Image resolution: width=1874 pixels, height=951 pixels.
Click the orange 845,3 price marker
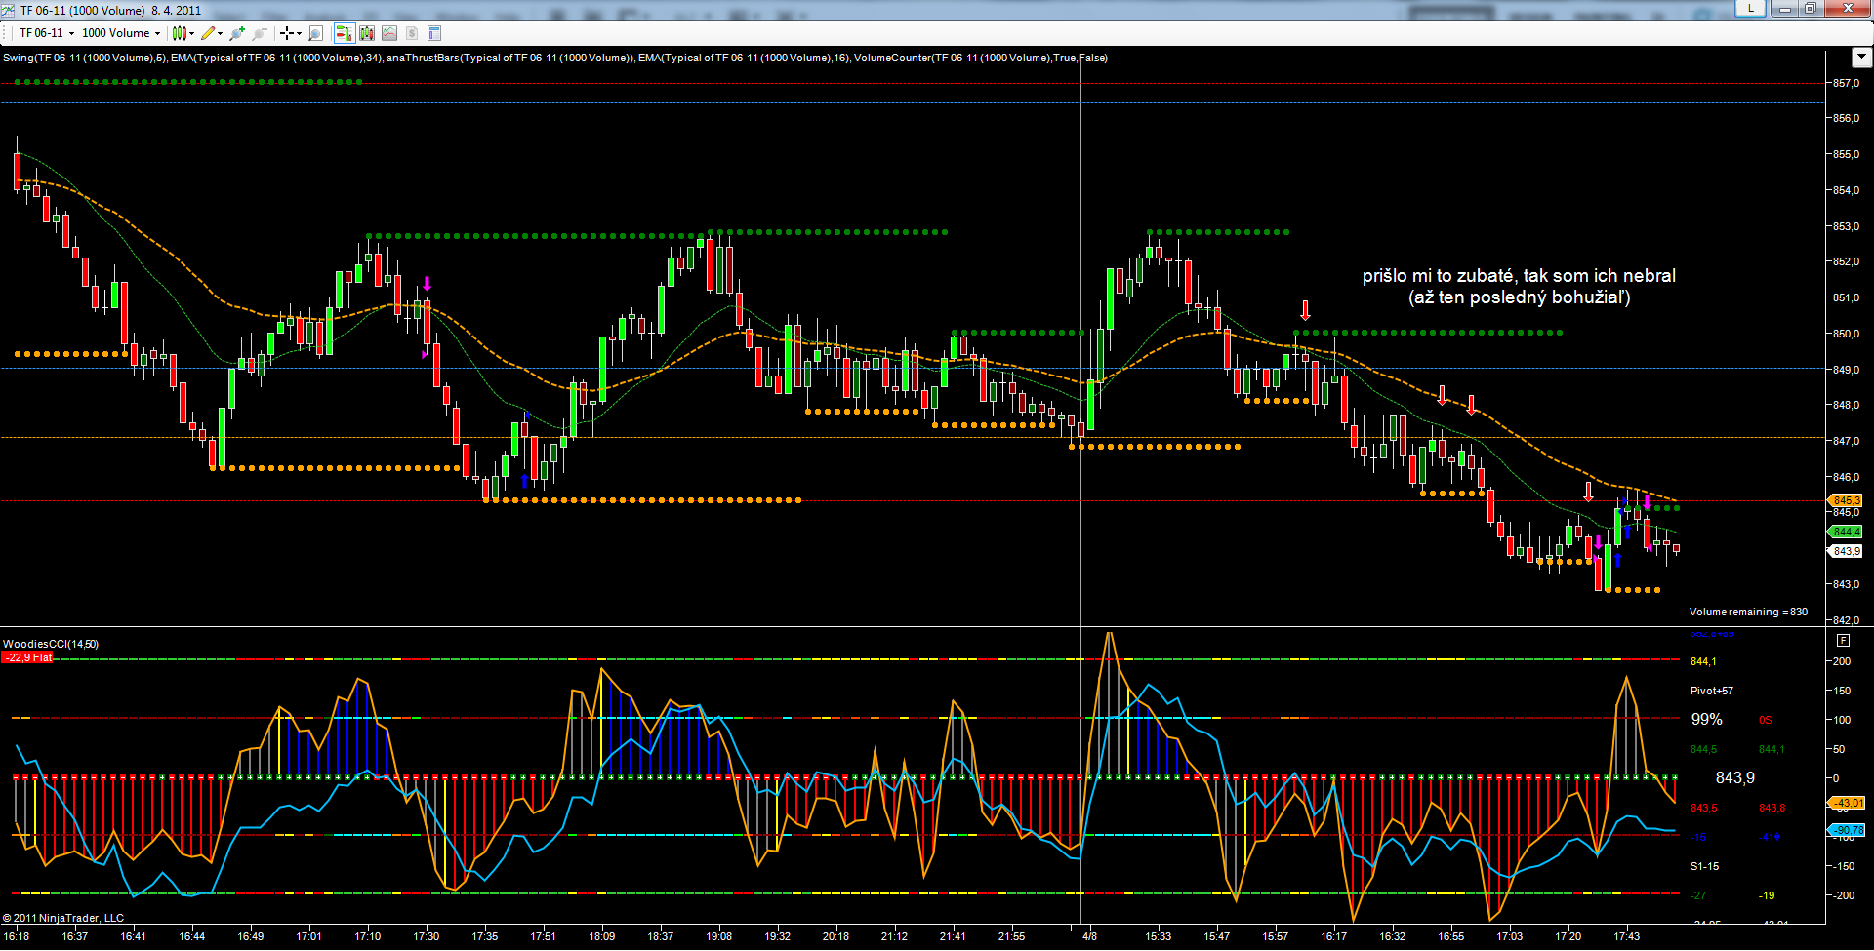[1846, 500]
